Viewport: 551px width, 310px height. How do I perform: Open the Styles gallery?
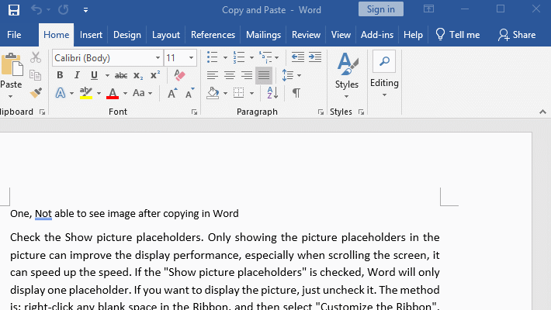(x=347, y=75)
